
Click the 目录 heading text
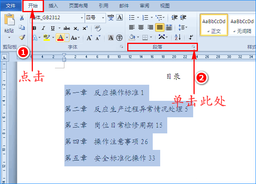[x=174, y=77]
